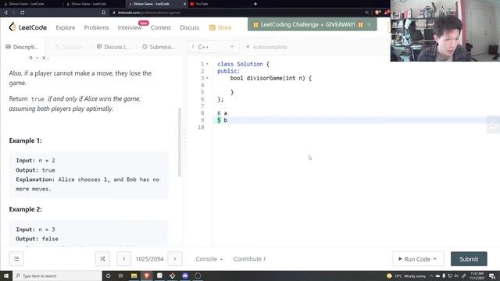Open Task View in taskbar

coord(121,276)
